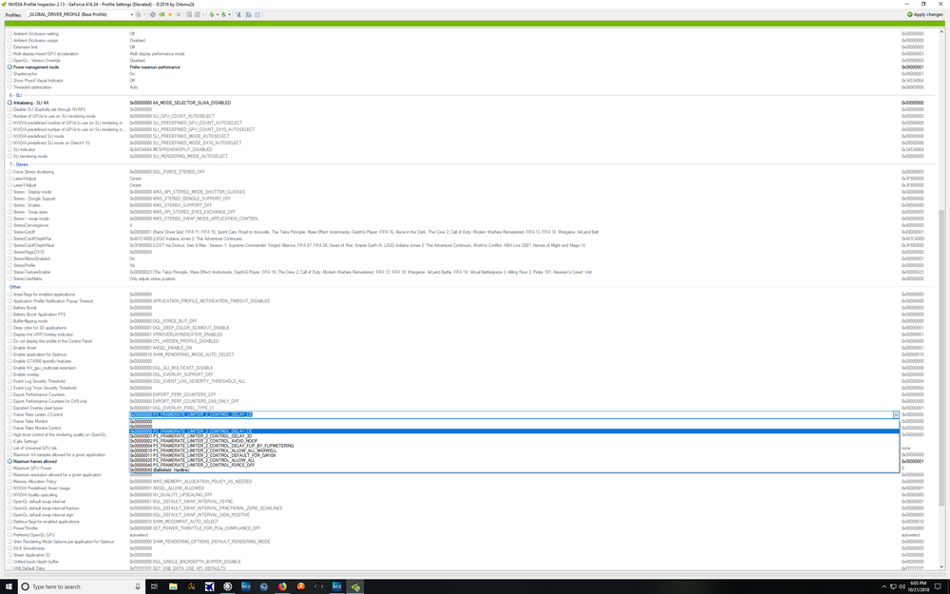Open Firefox from the taskbar
Image resolution: width=950 pixels, height=594 pixels.
[282, 586]
